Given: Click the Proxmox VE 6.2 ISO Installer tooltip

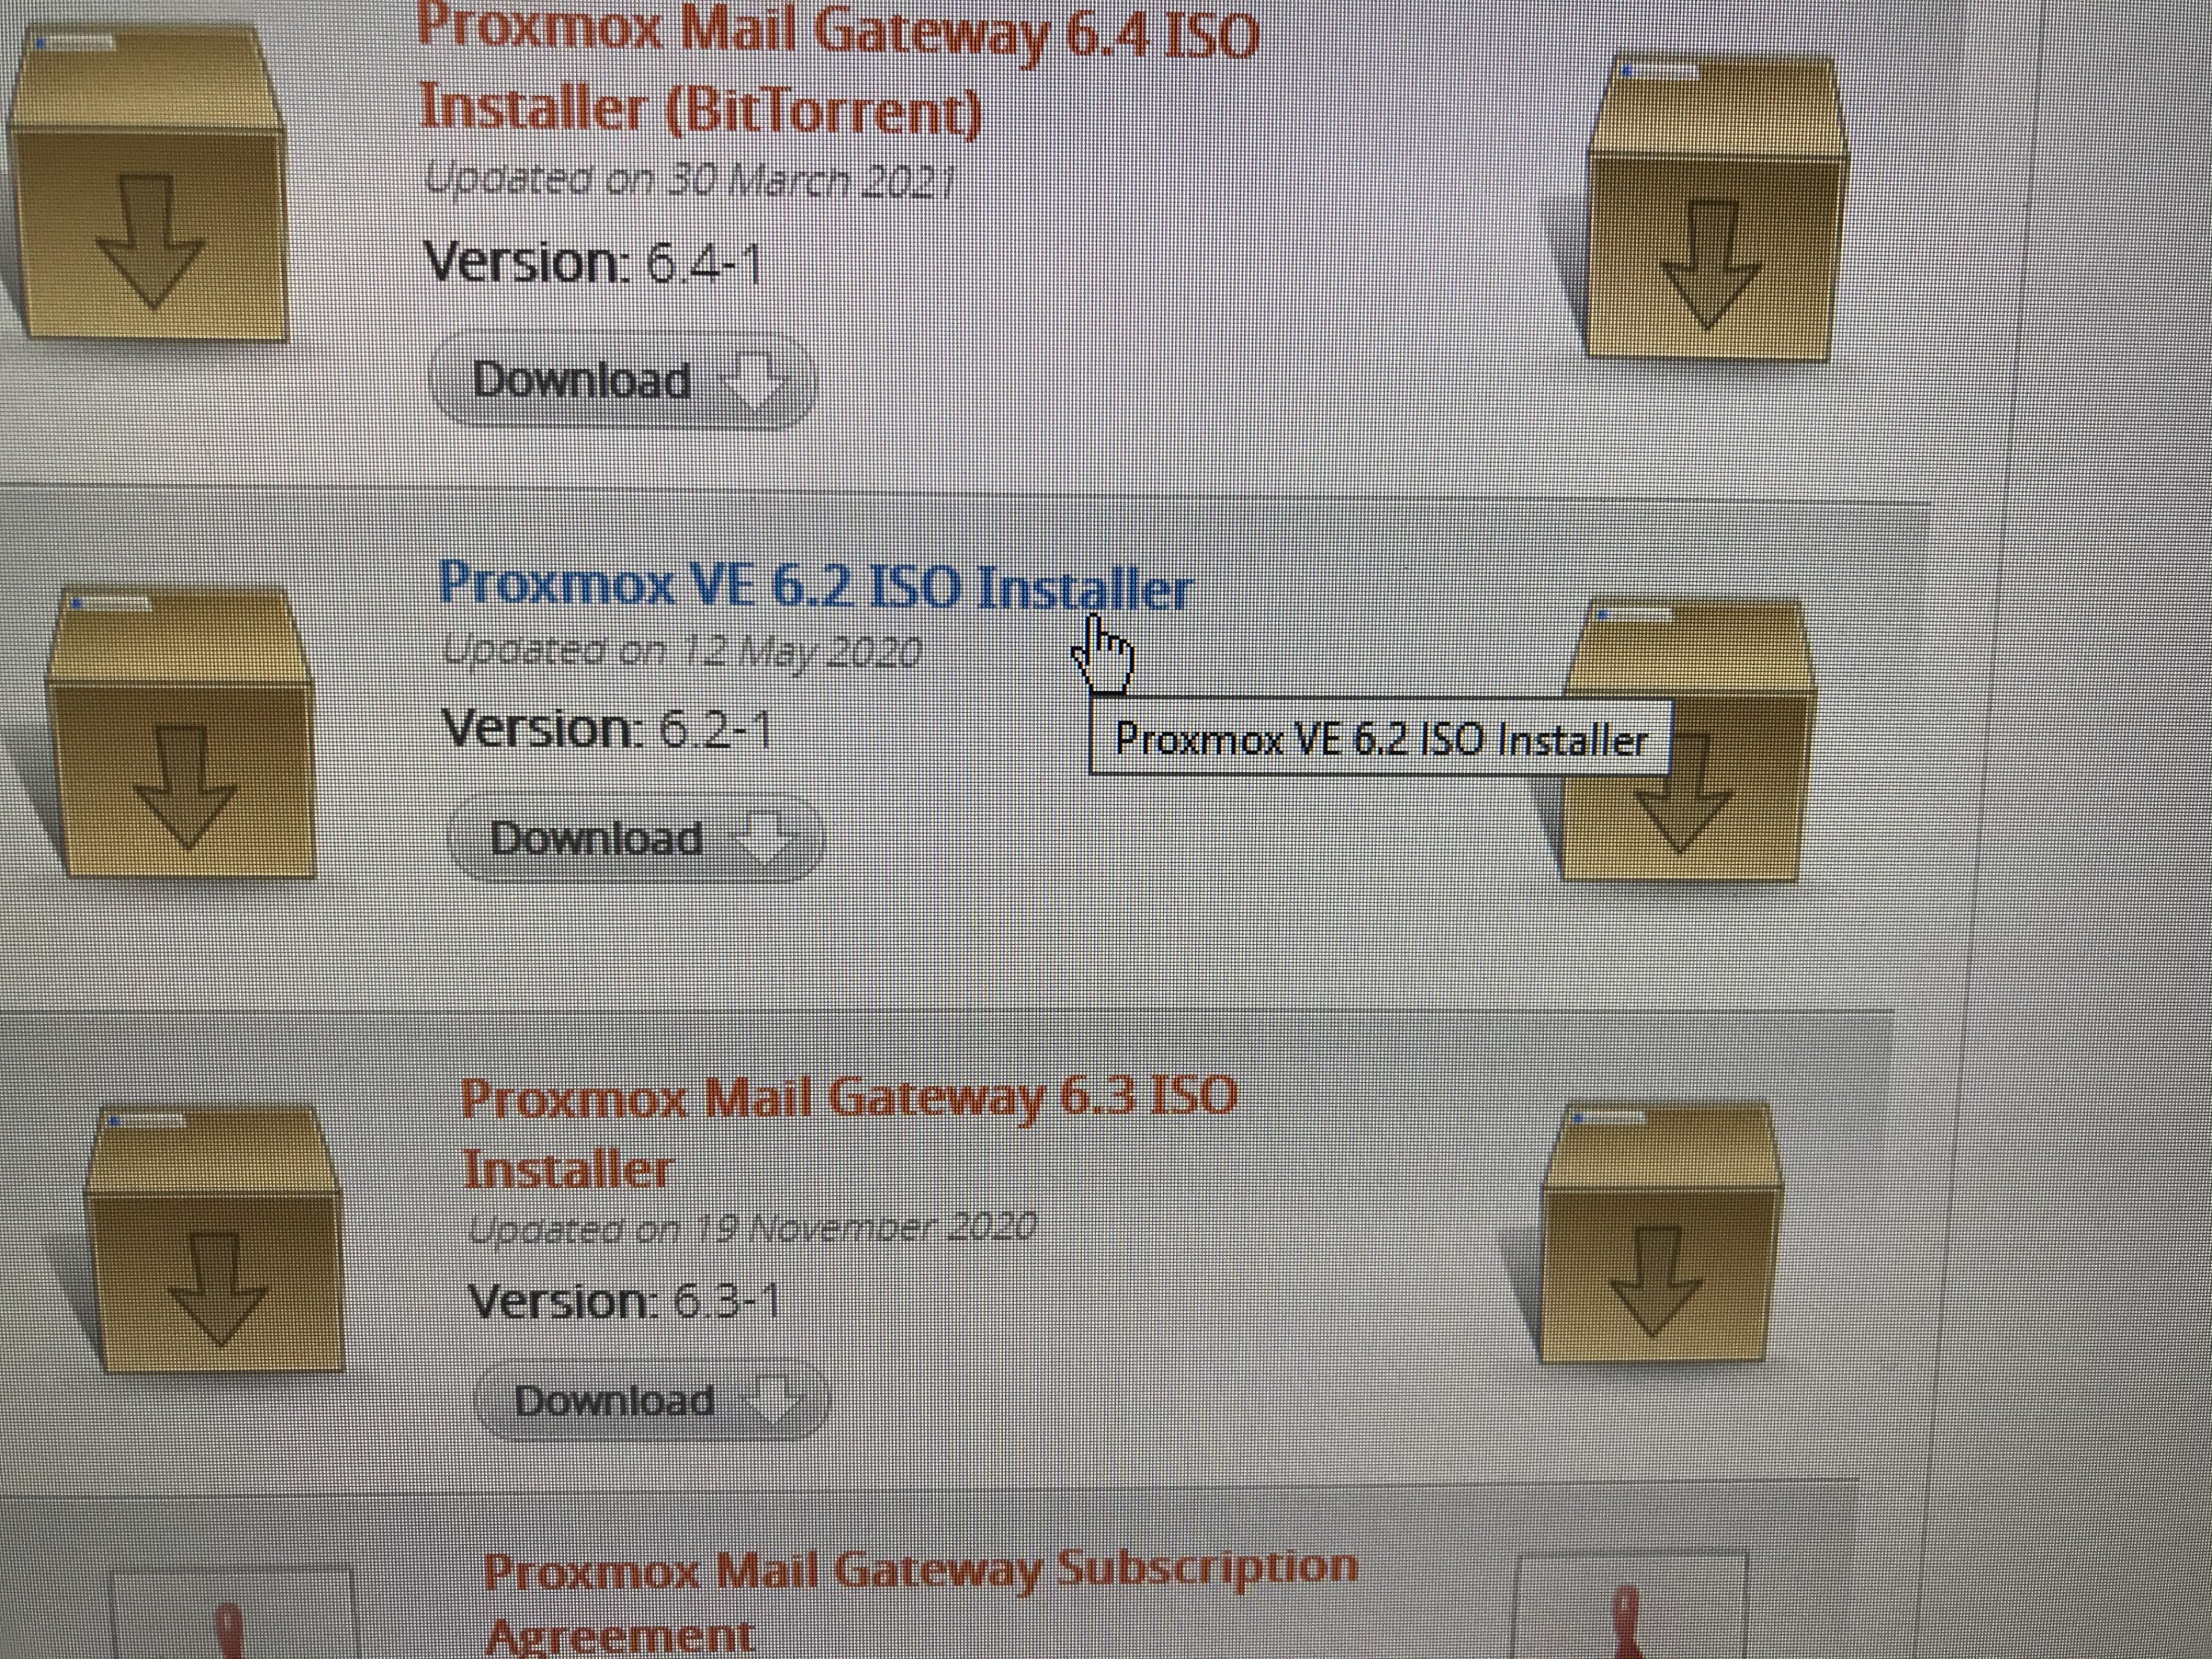Looking at the screenshot, I should 1380,739.
